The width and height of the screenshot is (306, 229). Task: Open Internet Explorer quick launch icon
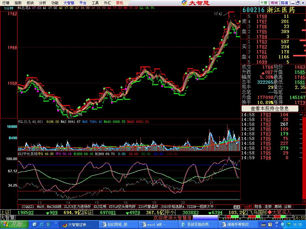click(42, 225)
